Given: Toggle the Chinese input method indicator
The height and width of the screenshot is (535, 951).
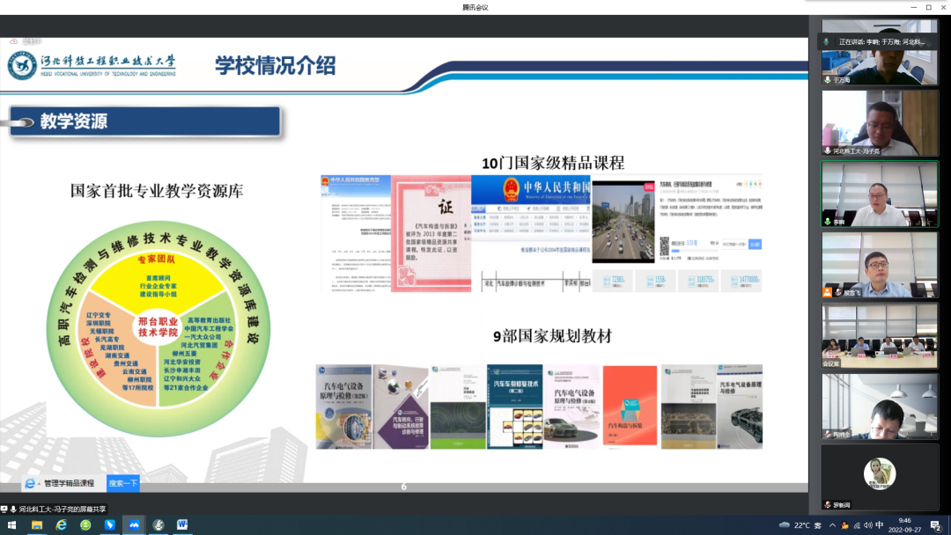Looking at the screenshot, I should pos(880,525).
